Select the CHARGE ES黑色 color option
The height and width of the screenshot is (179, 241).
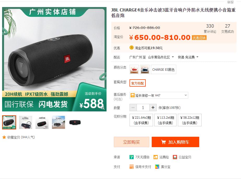click(x=163, y=69)
